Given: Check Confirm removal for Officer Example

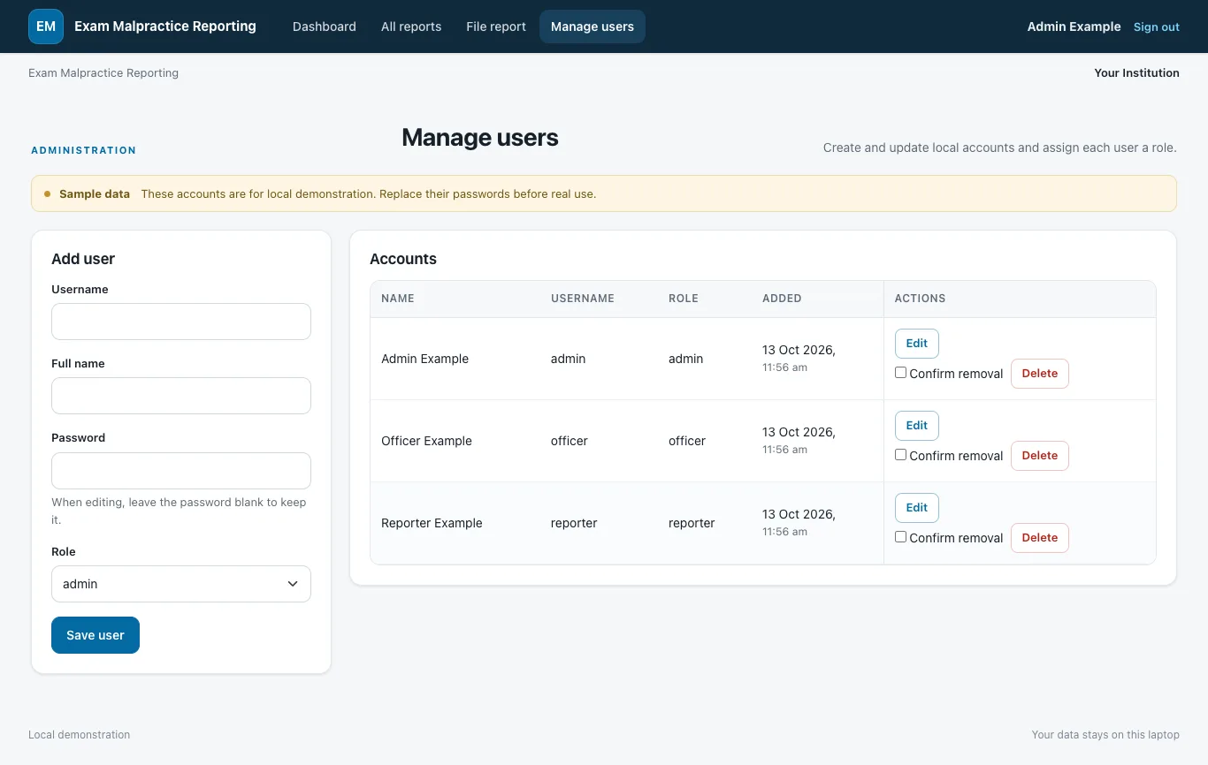Looking at the screenshot, I should [x=900, y=455].
